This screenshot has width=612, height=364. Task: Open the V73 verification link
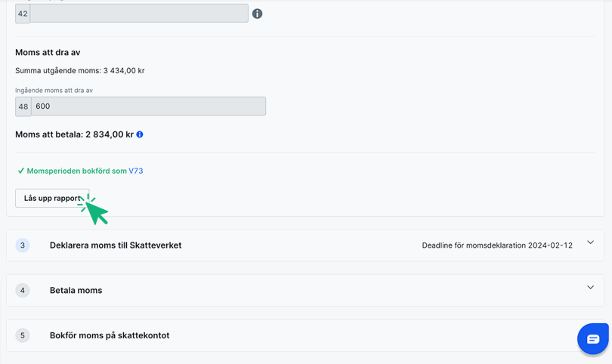point(136,171)
